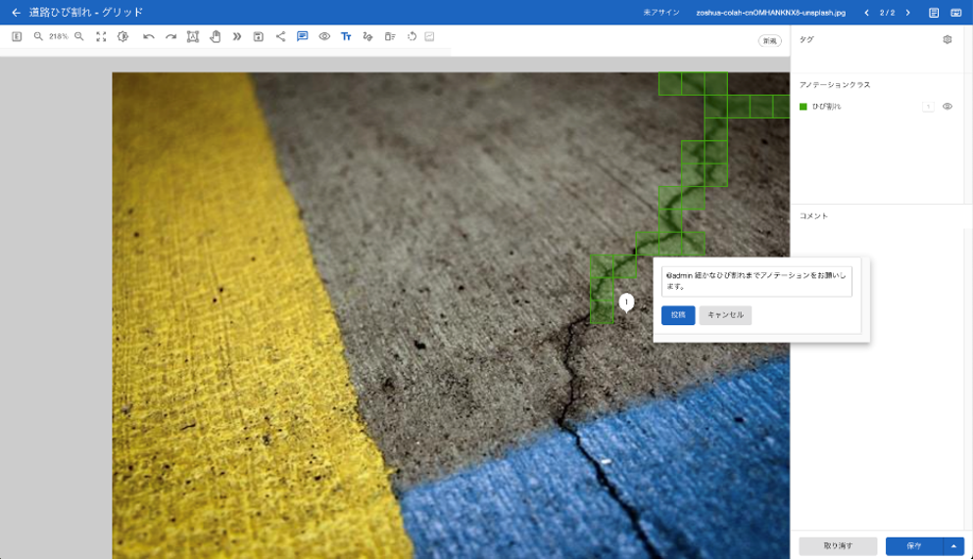Expand the save options dropdown arrow

coord(953,545)
